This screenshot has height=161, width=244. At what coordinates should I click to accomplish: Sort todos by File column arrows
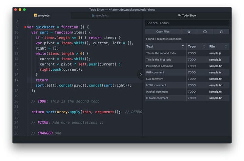point(226,46)
